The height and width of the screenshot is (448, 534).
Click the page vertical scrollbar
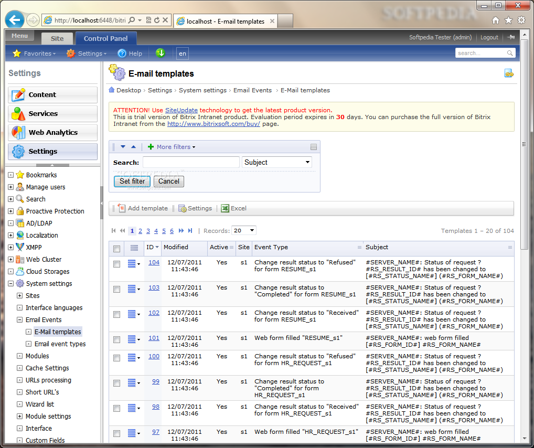coord(525,144)
